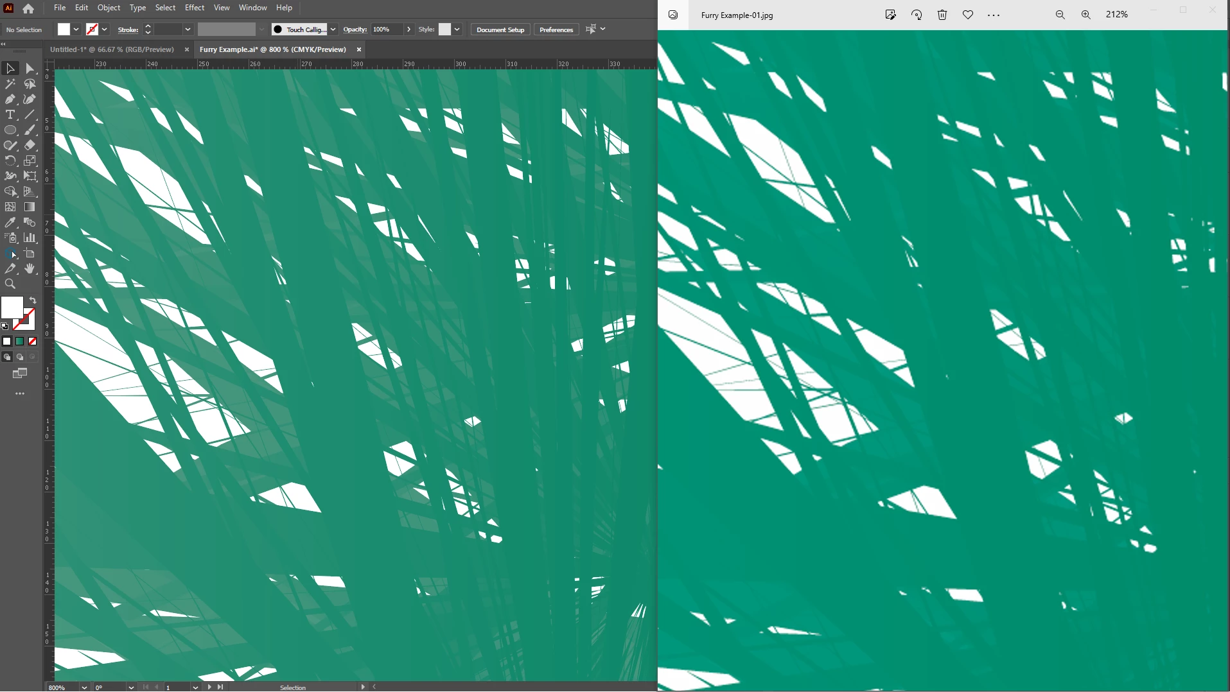The image size is (1230, 692).
Task: Select the Selection tool (black arrow)
Action: (10, 68)
